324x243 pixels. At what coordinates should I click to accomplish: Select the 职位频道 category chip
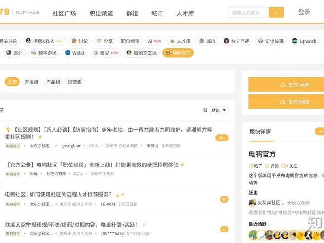coord(130,41)
